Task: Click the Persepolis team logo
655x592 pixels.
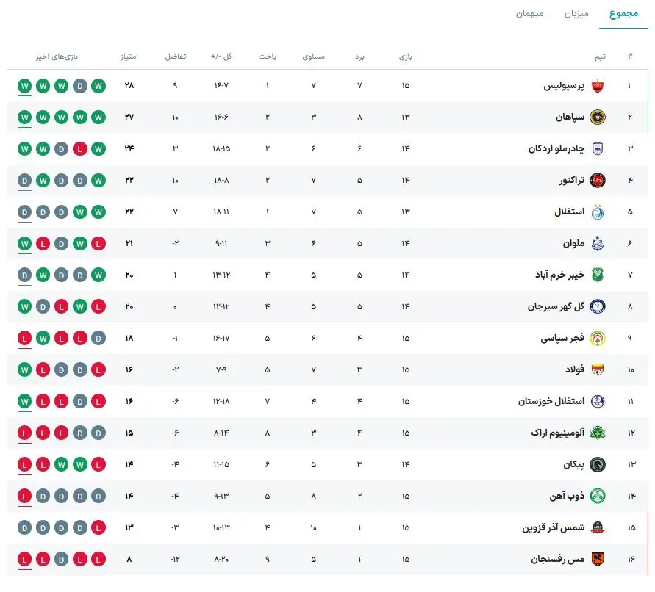Action: point(597,86)
